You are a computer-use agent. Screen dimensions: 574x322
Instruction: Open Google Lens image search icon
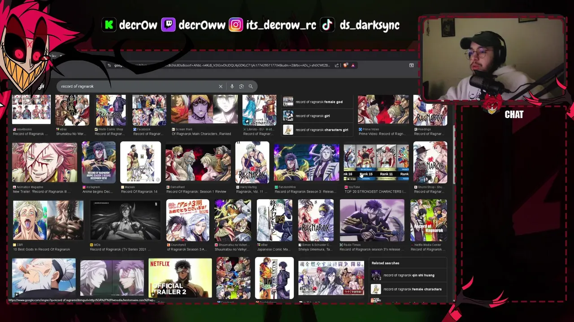(x=241, y=86)
